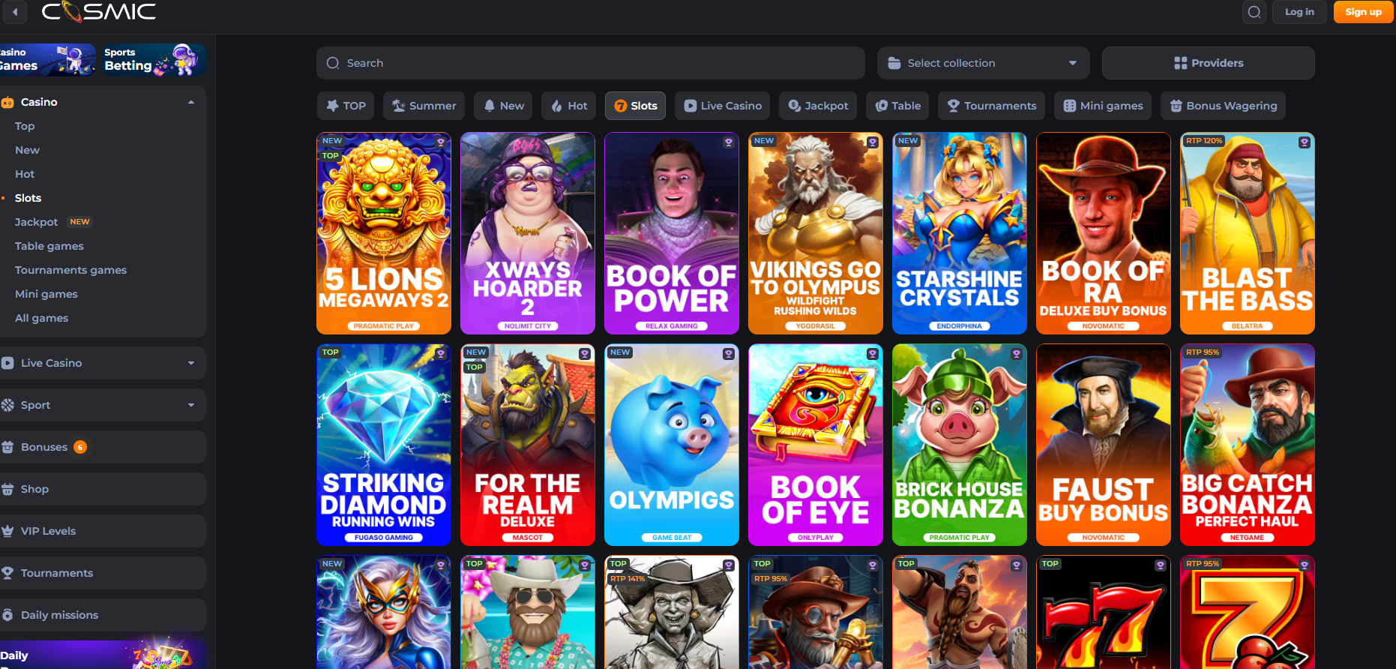The height and width of the screenshot is (669, 1396).
Task: Open Table games in sidebar
Action: 49,246
